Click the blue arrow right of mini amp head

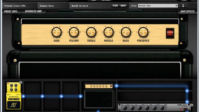point(117,86)
